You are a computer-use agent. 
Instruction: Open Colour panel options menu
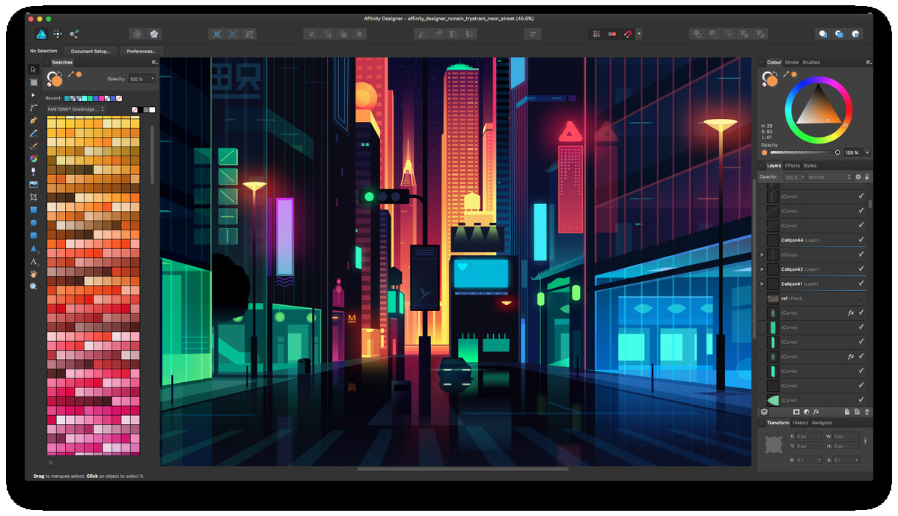(867, 62)
